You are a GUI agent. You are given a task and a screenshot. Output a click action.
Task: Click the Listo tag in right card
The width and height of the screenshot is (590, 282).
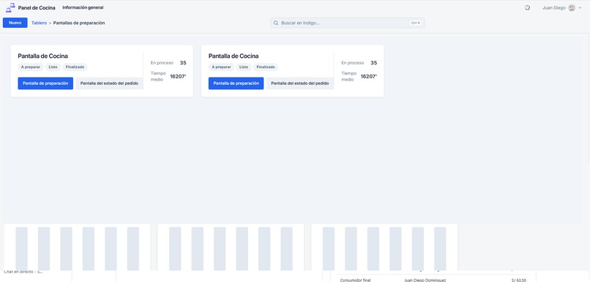(244, 67)
